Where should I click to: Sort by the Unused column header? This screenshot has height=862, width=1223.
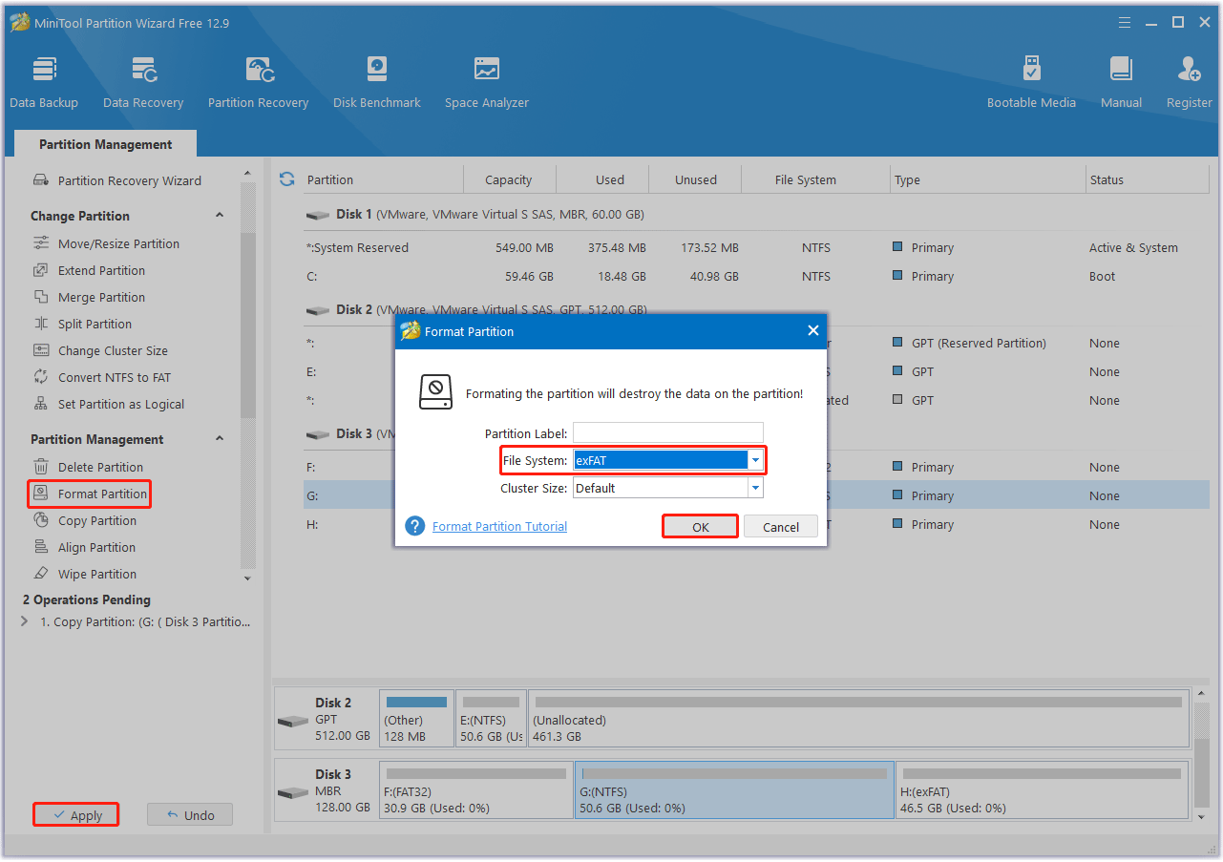(x=696, y=179)
